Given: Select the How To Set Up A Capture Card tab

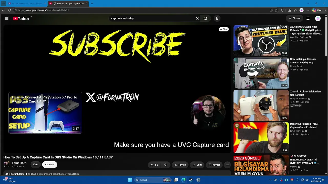Looking at the screenshot, I should (68, 4).
